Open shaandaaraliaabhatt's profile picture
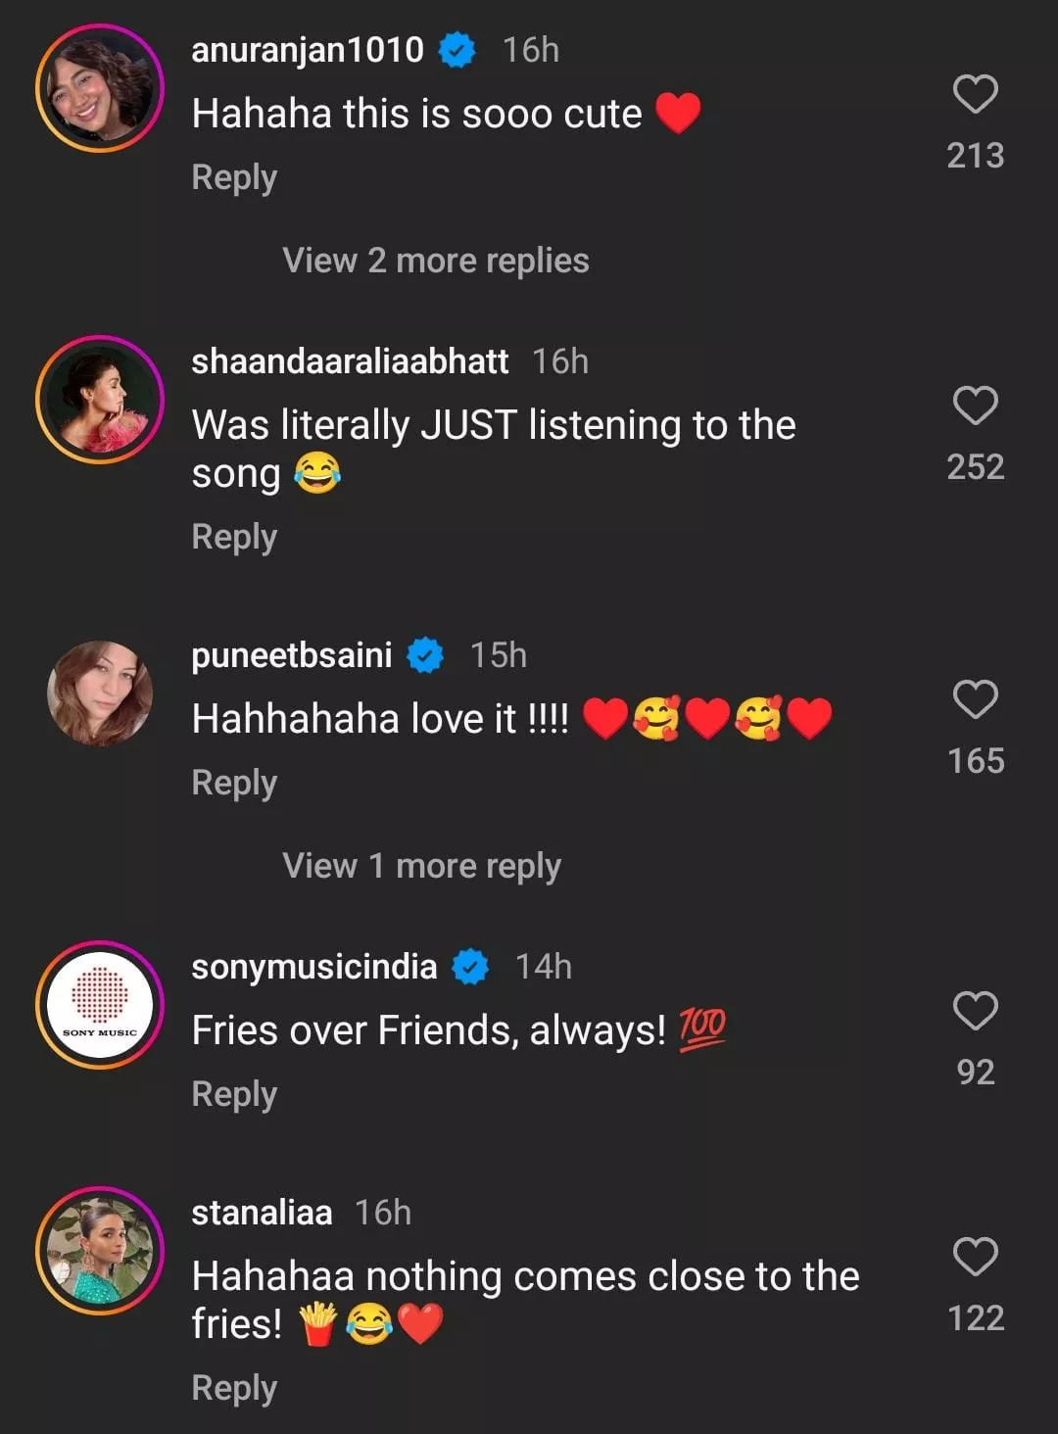This screenshot has width=1058, height=1434. [100, 400]
